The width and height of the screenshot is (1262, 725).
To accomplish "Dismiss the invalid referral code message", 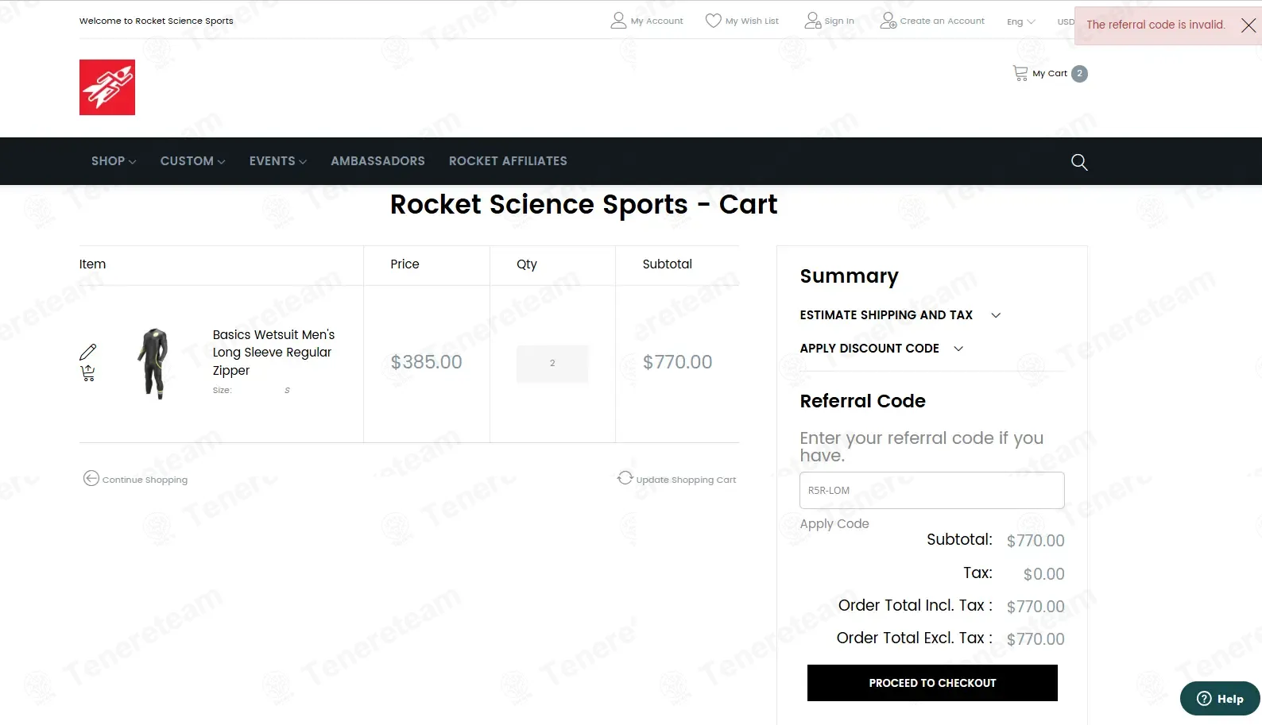I will (1248, 25).
